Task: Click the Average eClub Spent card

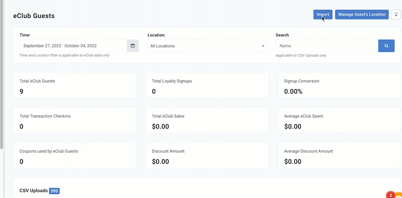Action: [x=339, y=120]
